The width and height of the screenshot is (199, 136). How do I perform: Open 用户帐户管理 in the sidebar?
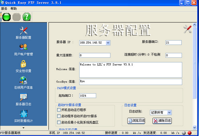click(24, 50)
